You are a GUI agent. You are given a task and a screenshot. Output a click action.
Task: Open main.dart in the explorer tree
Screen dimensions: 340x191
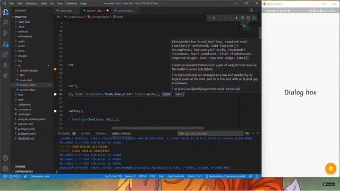click(26, 80)
